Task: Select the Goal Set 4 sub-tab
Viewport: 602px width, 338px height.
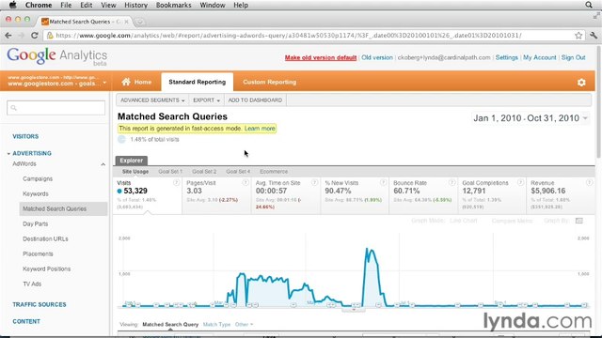Action: (238, 172)
